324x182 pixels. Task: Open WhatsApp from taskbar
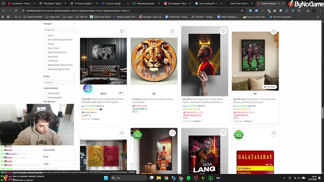[x=211, y=178]
